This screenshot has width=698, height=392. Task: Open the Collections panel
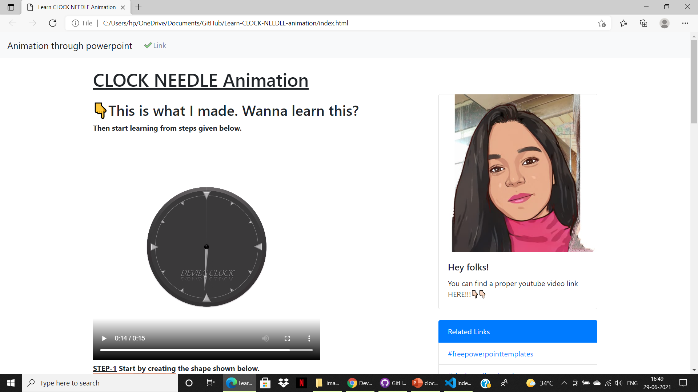click(x=643, y=23)
